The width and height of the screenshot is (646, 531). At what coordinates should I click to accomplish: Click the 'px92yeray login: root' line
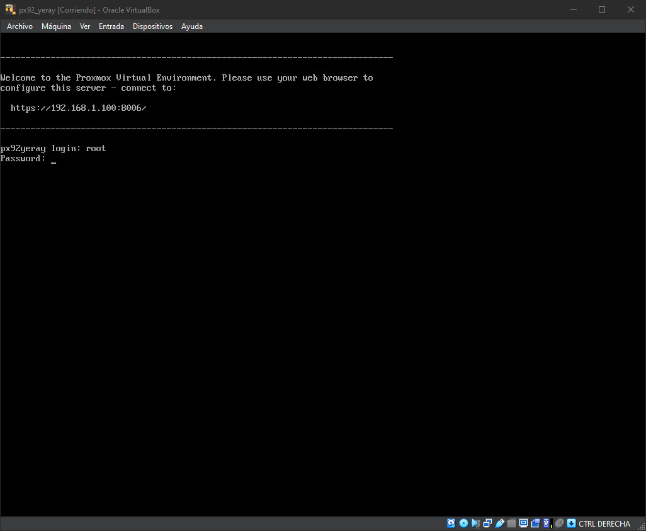click(53, 149)
